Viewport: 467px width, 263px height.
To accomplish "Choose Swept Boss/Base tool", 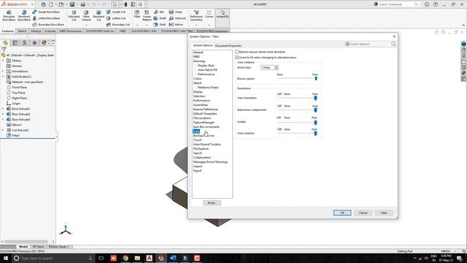I will click(46, 12).
